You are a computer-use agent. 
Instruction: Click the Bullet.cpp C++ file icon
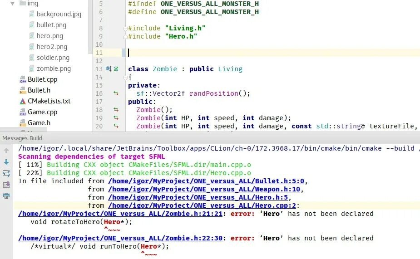[23, 79]
